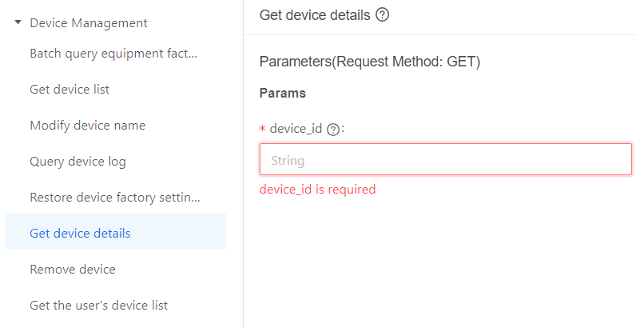
Task: Choose Get the user's device list
Action: click(x=98, y=306)
